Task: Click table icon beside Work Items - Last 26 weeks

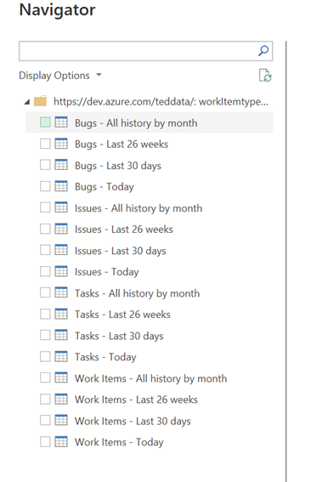Action: click(x=61, y=399)
